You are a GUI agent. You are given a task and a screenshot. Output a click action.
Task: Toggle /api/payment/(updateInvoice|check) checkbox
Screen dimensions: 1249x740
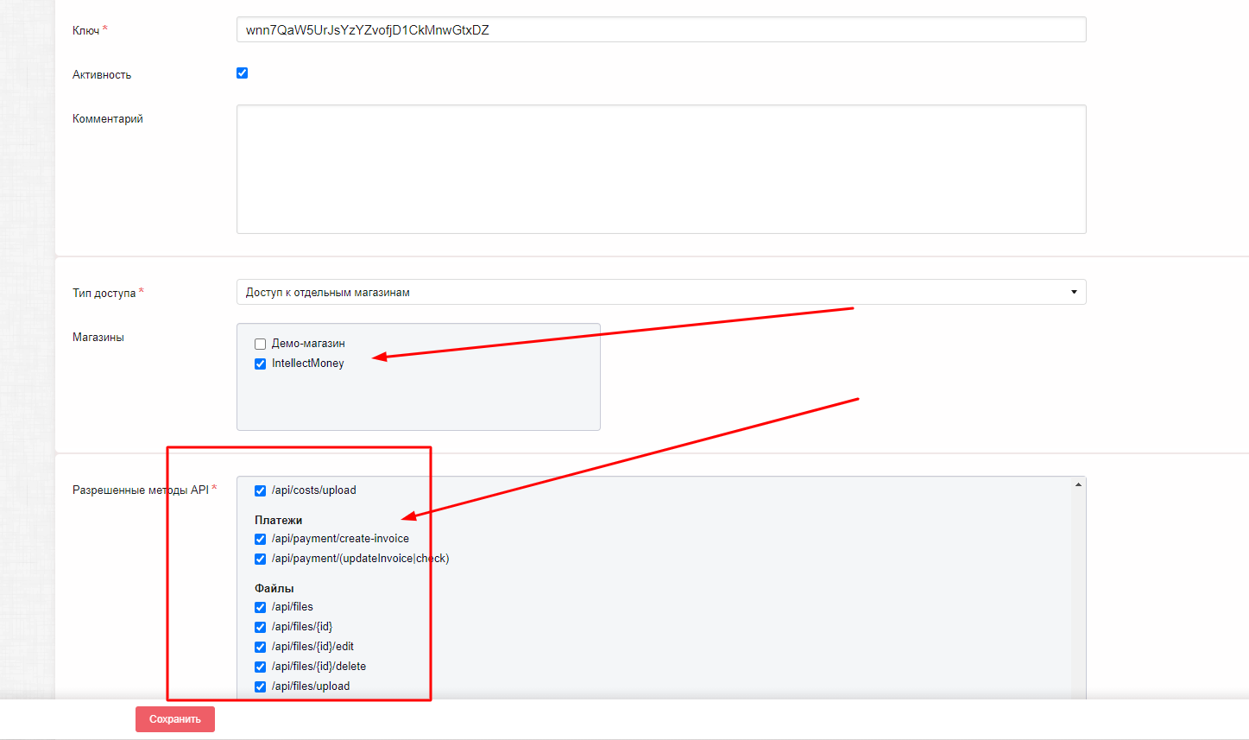(x=260, y=559)
